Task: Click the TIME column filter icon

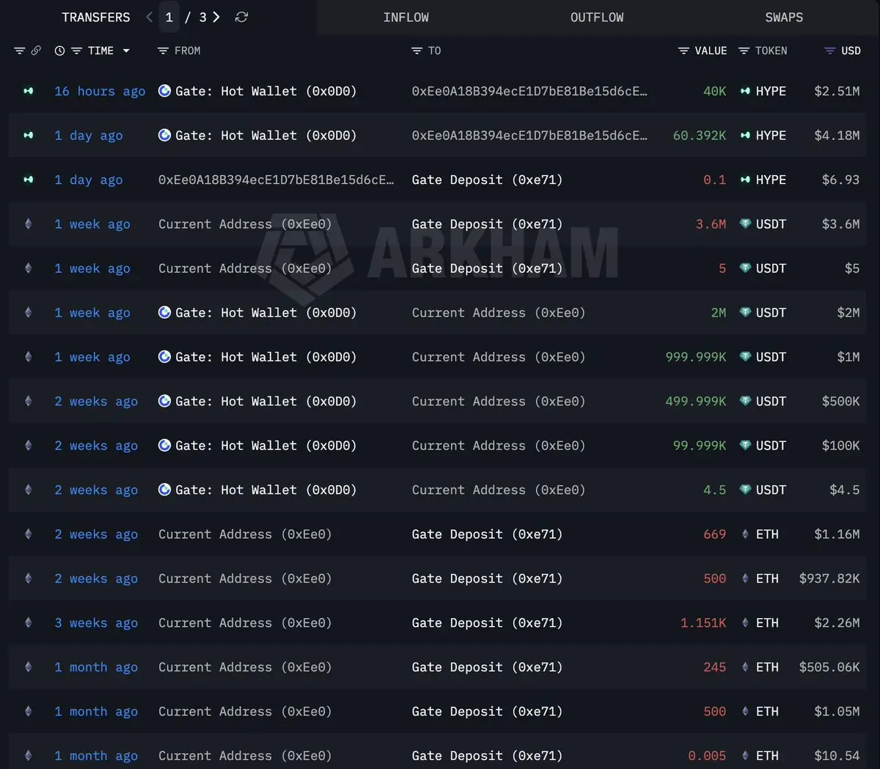Action: point(76,51)
